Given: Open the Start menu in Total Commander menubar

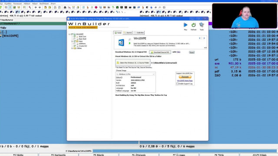Looking at the screenshot, I should pyautogui.click(x=53, y=3).
